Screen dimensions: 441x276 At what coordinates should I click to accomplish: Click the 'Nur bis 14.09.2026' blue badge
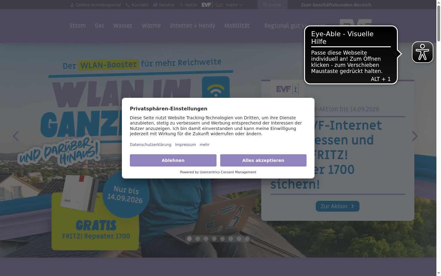[x=126, y=194]
